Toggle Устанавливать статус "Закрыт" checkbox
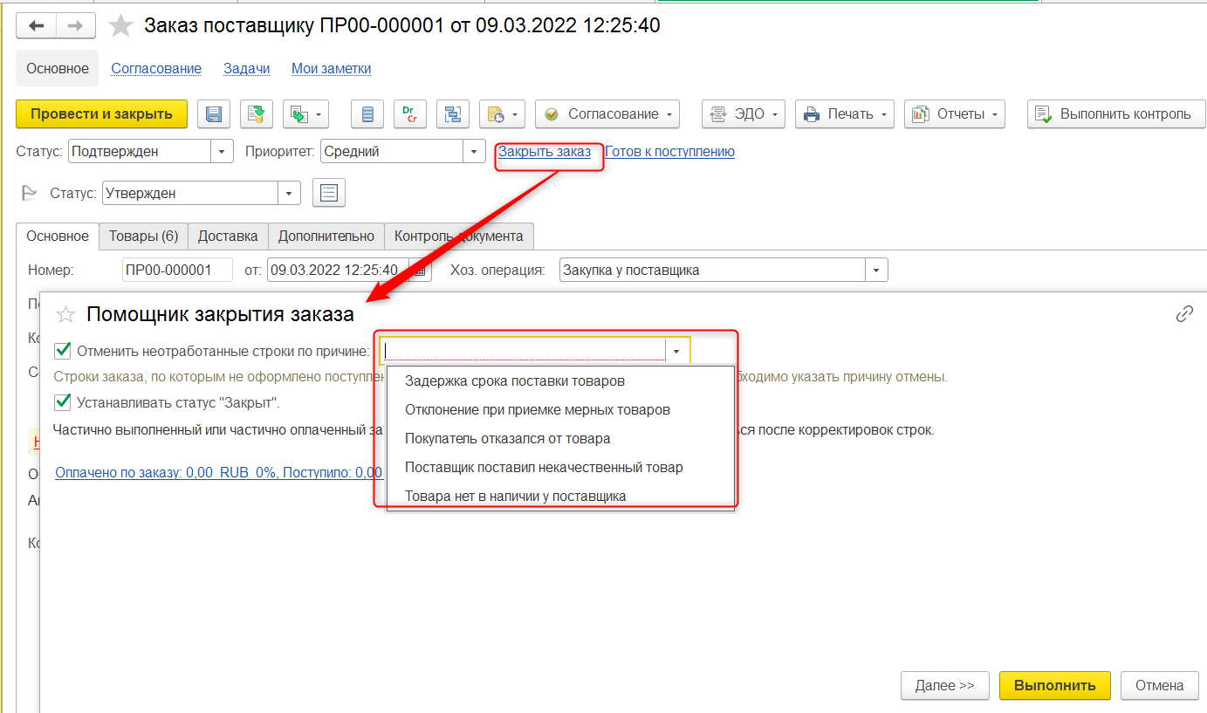This screenshot has height=713, width=1207. [63, 402]
